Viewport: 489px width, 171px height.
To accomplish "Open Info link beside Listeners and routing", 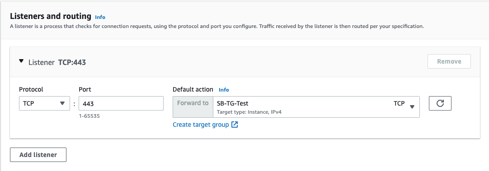I will point(100,17).
